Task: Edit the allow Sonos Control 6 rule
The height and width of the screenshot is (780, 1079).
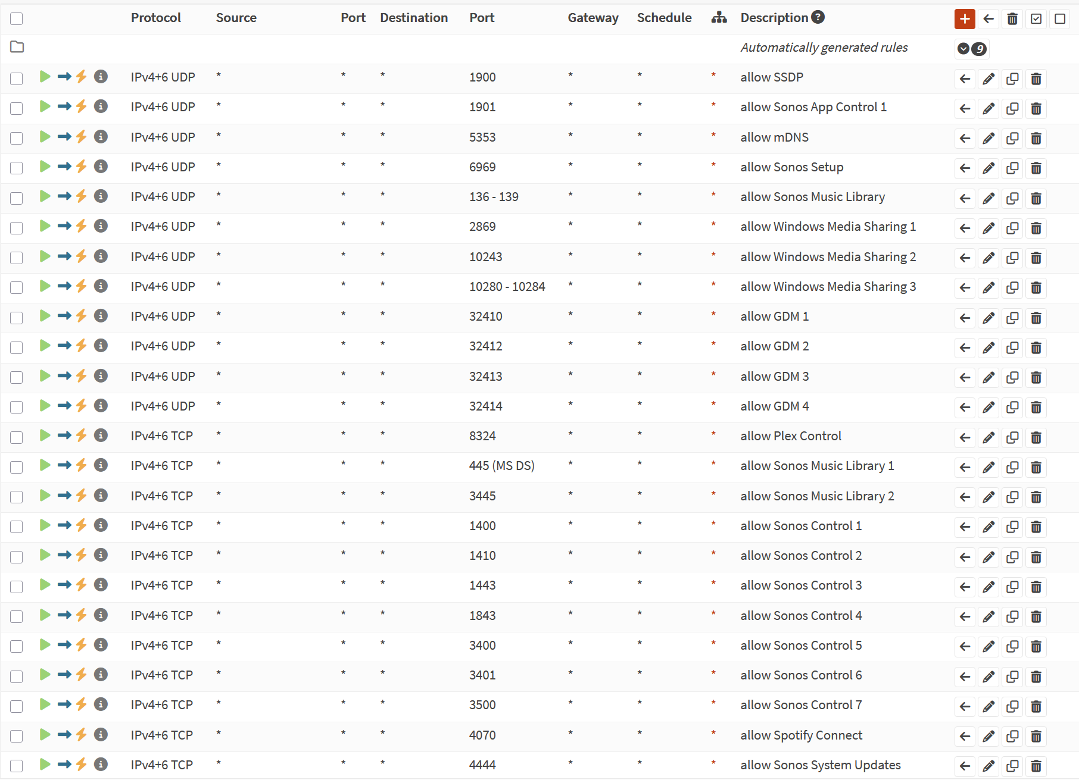Action: pos(988,676)
